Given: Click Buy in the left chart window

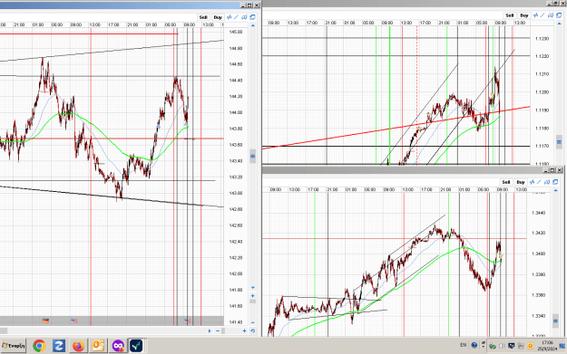Looking at the screenshot, I should click(x=218, y=17).
